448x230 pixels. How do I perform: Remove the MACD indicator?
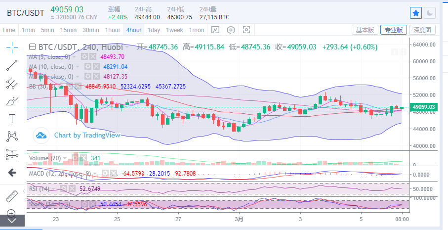[x=114, y=173]
